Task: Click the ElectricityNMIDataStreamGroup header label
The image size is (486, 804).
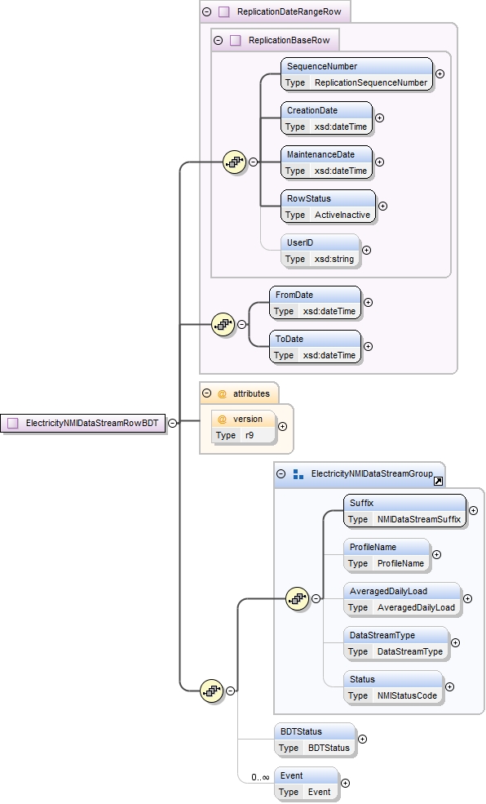Action: pos(372,473)
